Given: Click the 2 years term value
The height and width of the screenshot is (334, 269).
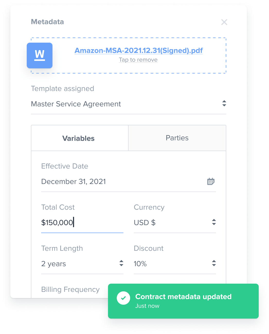Looking at the screenshot, I should (x=53, y=264).
